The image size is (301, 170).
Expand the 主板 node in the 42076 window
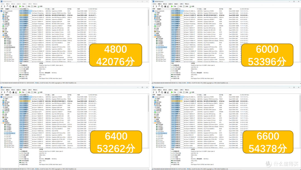point(2,14)
